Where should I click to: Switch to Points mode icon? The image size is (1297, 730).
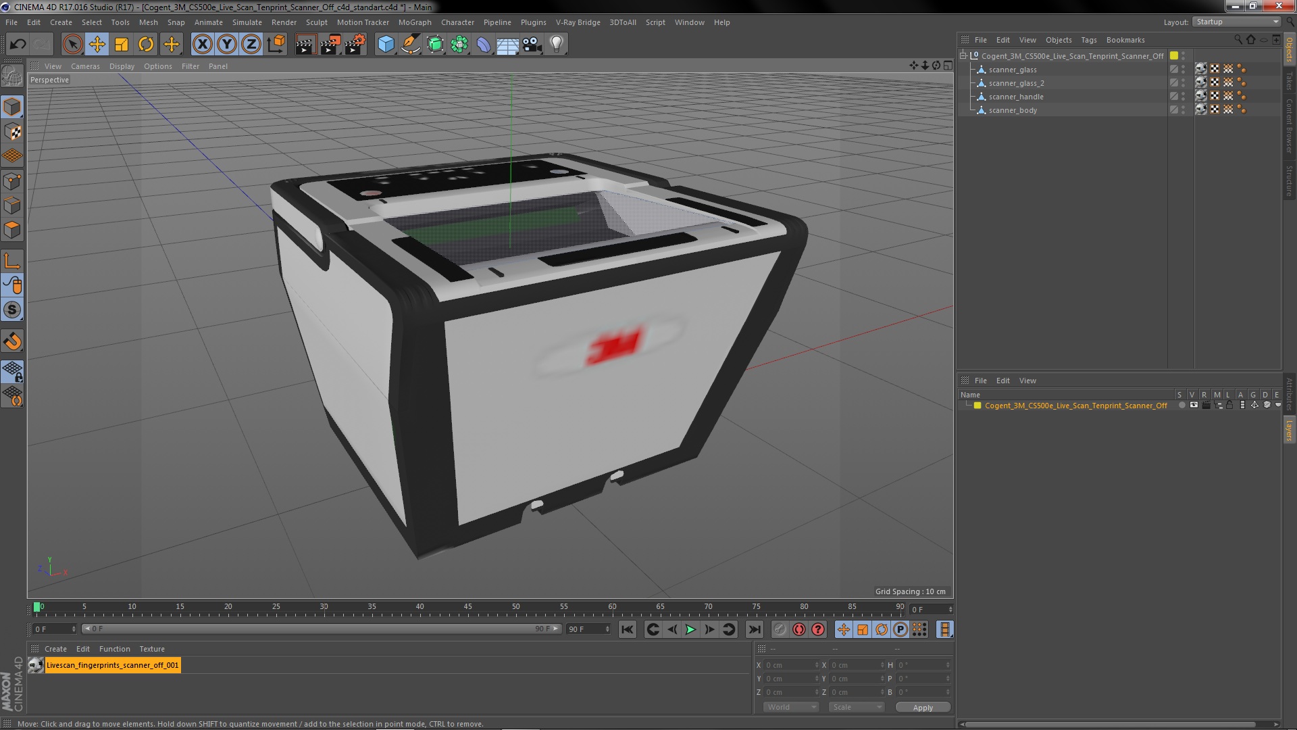[12, 181]
